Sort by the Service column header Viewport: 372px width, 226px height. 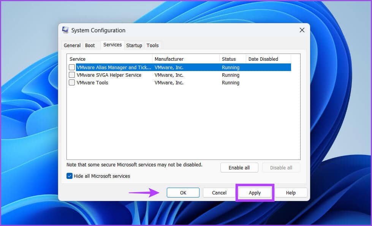tap(109, 59)
